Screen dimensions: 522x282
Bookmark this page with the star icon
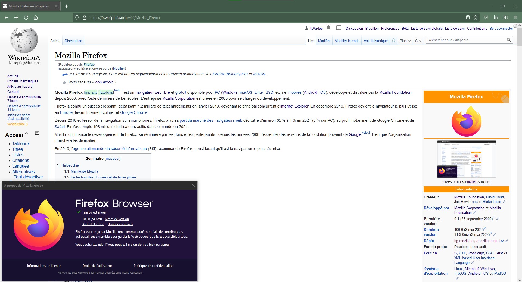(476, 17)
